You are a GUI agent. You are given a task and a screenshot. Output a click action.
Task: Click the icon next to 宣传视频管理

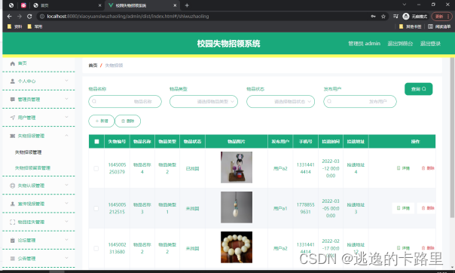[x=13, y=204]
